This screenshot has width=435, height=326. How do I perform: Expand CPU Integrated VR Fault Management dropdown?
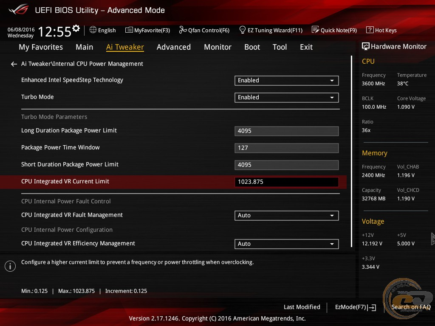[287, 215]
